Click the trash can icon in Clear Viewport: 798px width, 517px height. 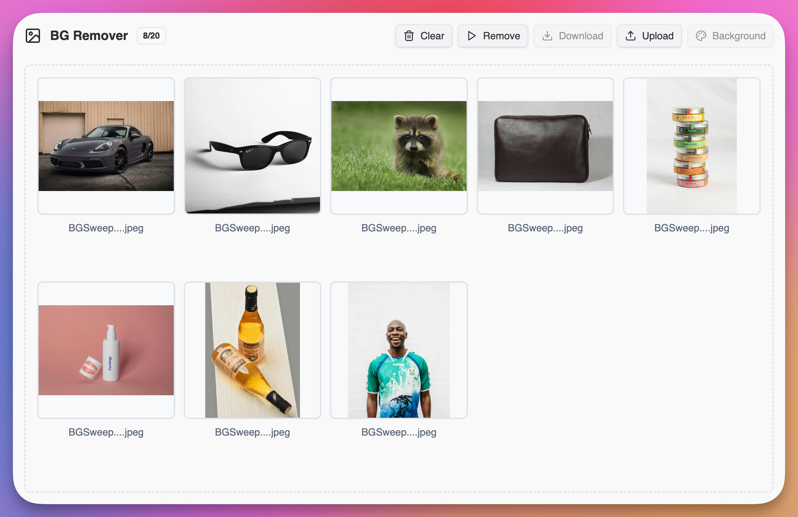[x=409, y=36]
